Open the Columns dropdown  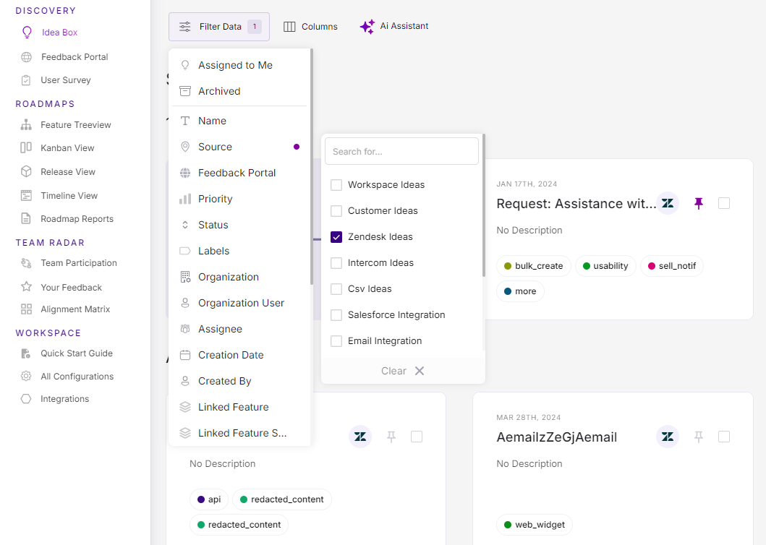[310, 26]
